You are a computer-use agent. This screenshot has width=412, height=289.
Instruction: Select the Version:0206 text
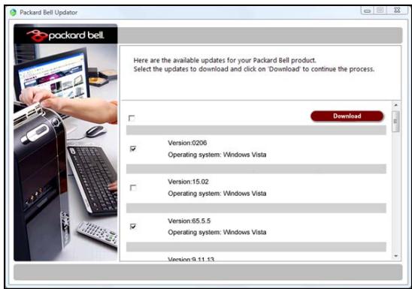187,143
